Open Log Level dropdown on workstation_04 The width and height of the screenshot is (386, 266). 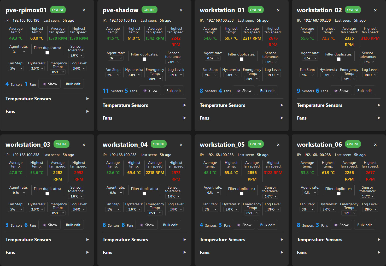[176, 209]
